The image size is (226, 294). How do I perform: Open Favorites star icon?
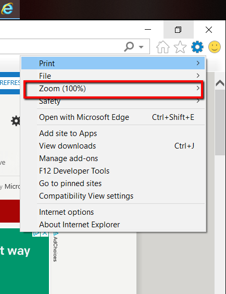[180, 47]
